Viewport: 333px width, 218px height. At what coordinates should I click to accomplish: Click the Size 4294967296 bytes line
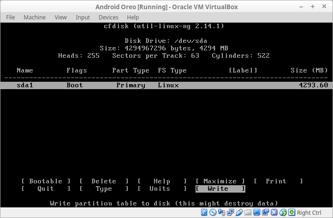click(x=164, y=48)
